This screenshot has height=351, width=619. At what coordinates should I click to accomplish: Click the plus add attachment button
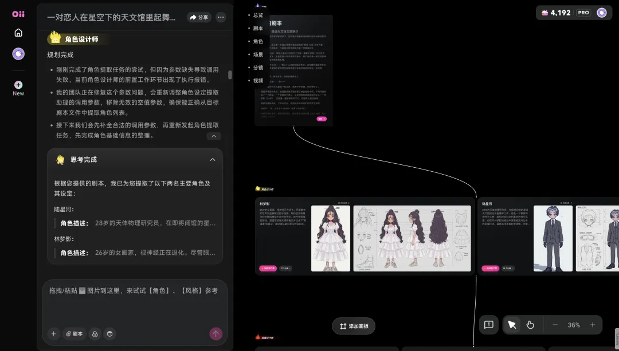54,334
